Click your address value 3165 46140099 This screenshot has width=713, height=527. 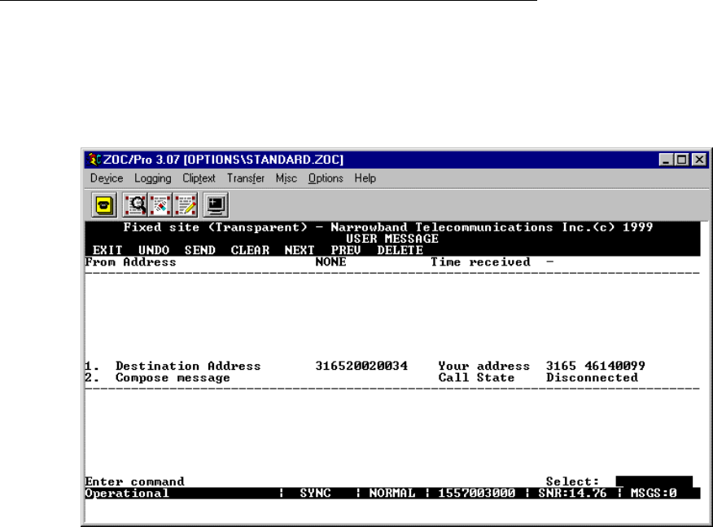click(x=596, y=366)
